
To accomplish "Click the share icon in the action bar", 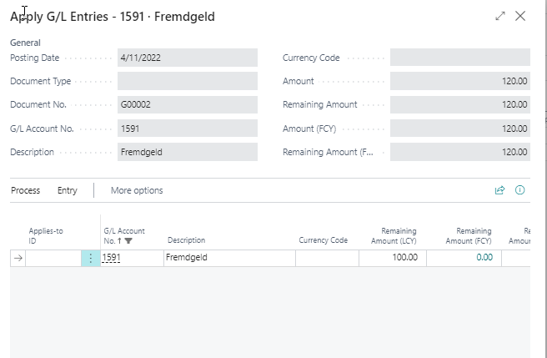I will tap(499, 190).
